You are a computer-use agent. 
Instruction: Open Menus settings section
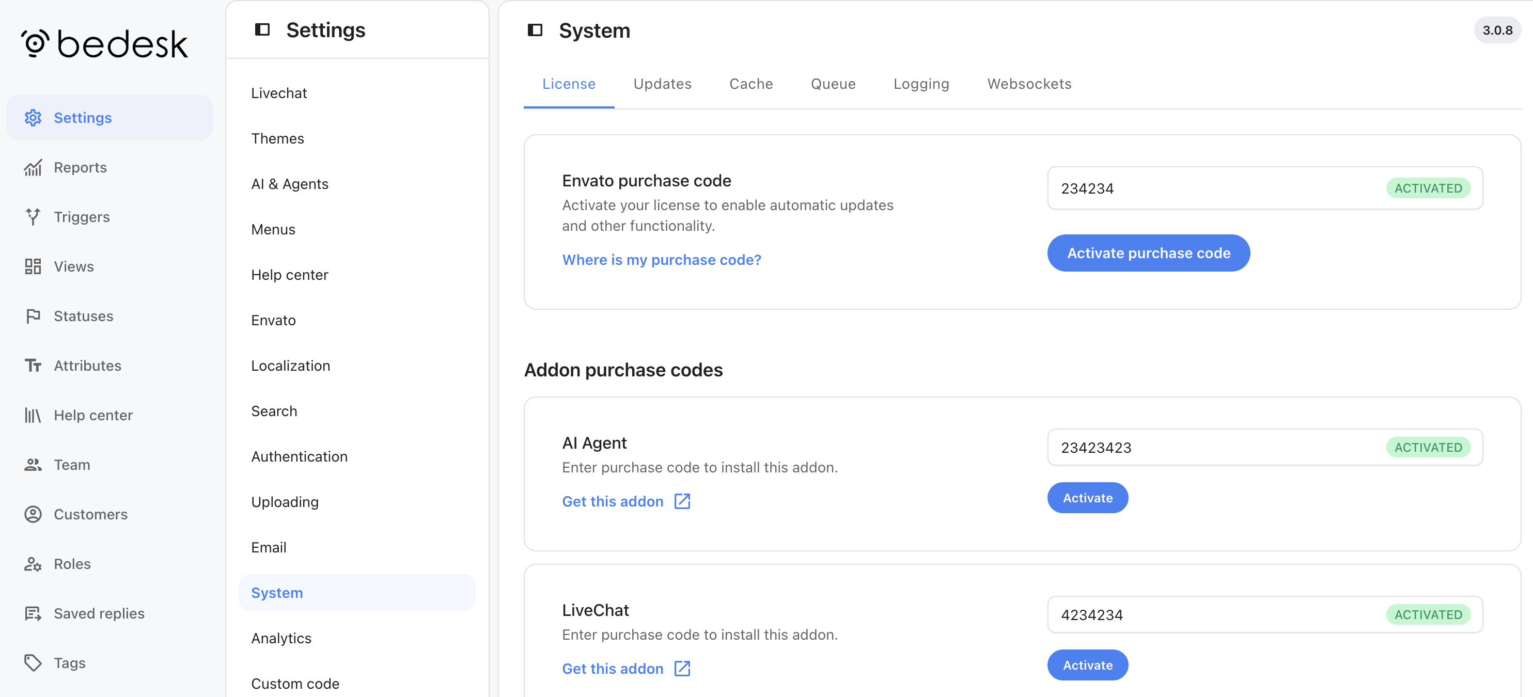[357, 230]
